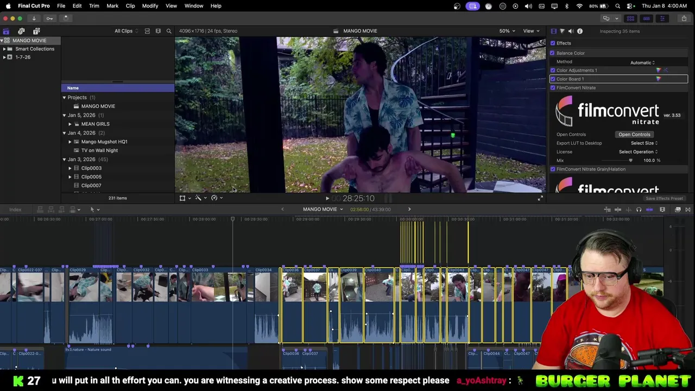This screenshot has height=391, width=695.
Task: Open the clip appearance filmstrip icon
Action: click(x=662, y=210)
